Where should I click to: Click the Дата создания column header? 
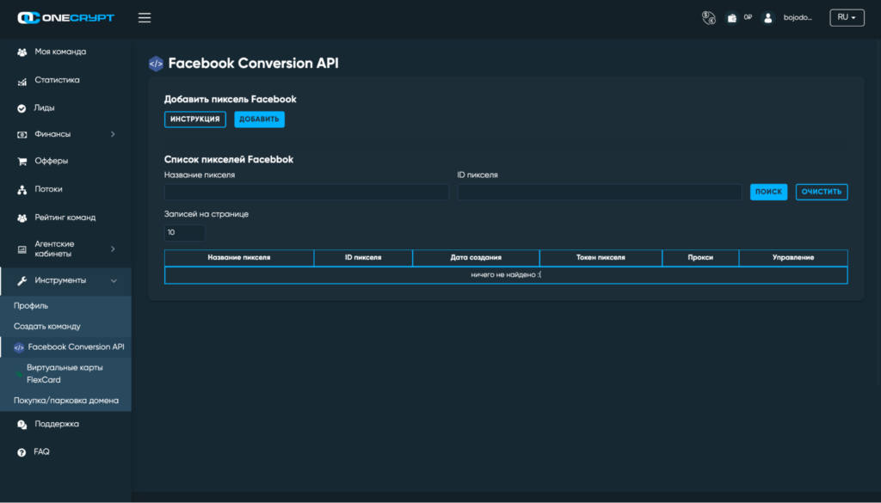pos(476,258)
